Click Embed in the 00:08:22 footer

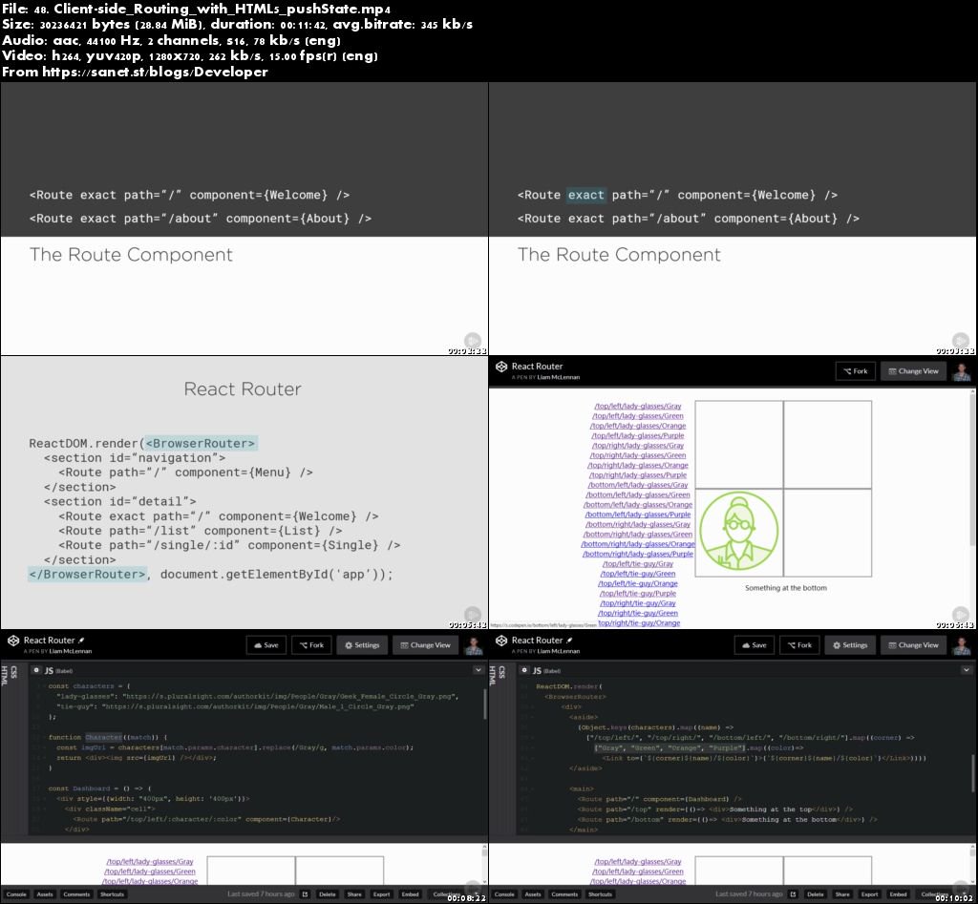click(x=410, y=894)
